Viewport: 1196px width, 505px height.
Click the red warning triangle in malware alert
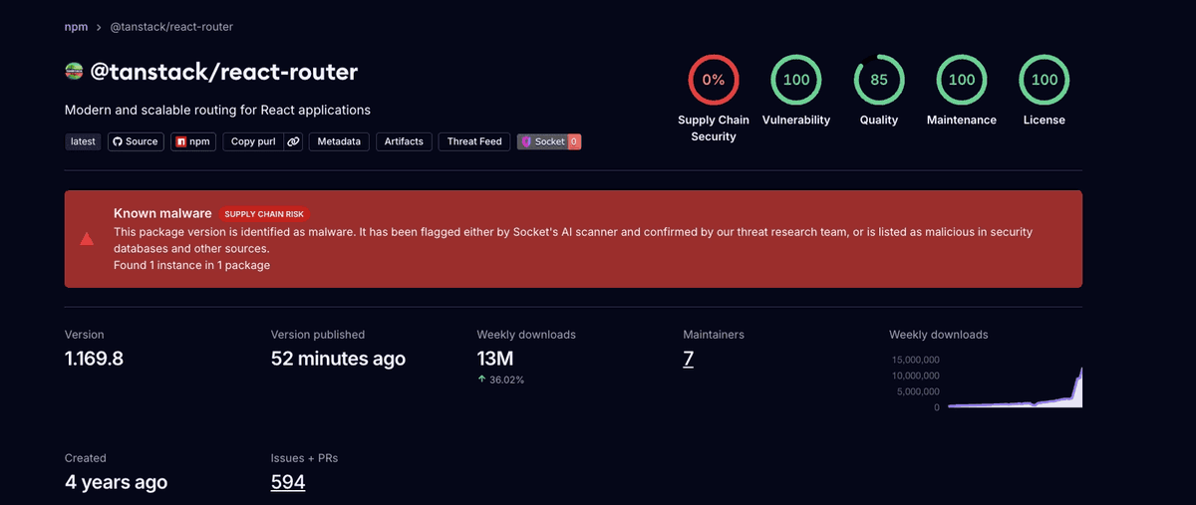tap(87, 239)
